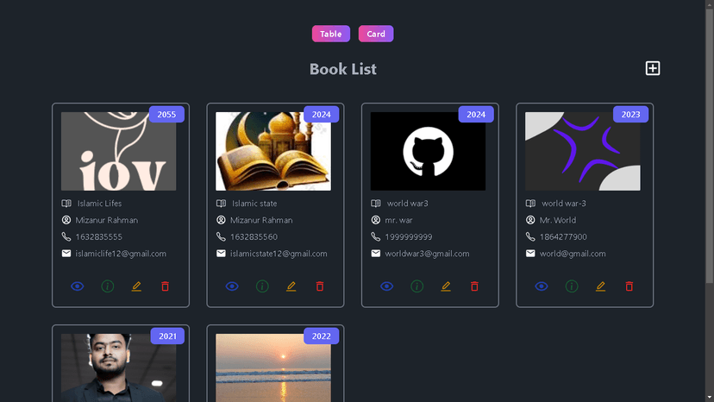Open info icon on Islamic Lifes card
Viewport: 714px width, 402px height.
click(x=107, y=286)
